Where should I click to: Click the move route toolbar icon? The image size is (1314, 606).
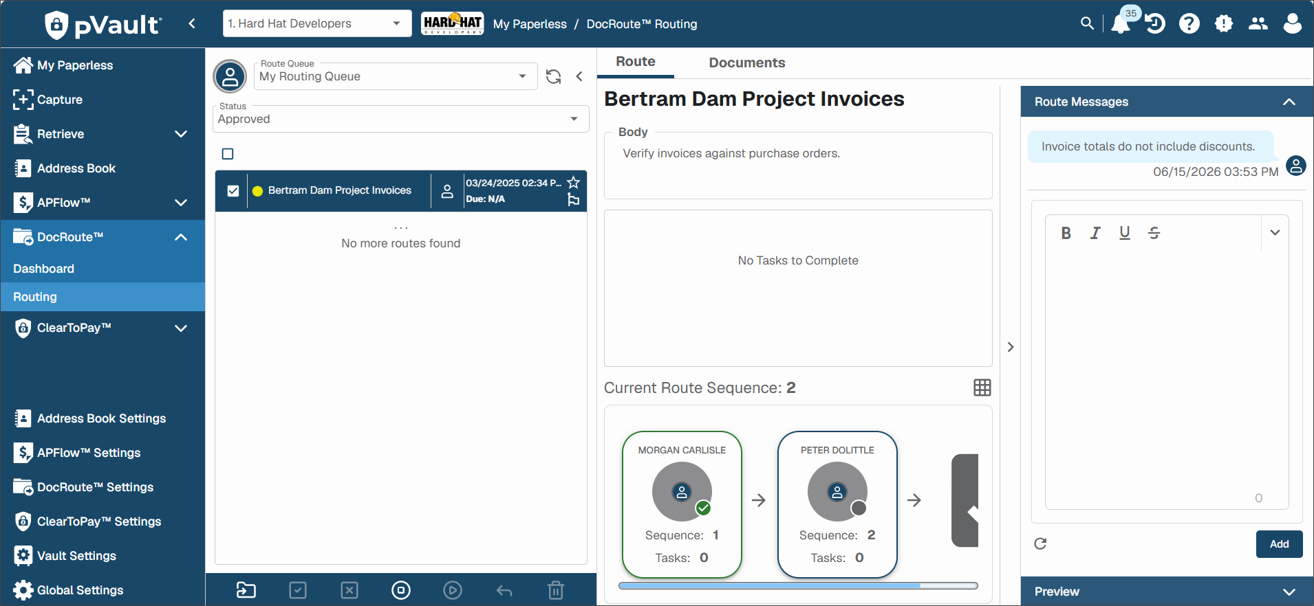[246, 590]
